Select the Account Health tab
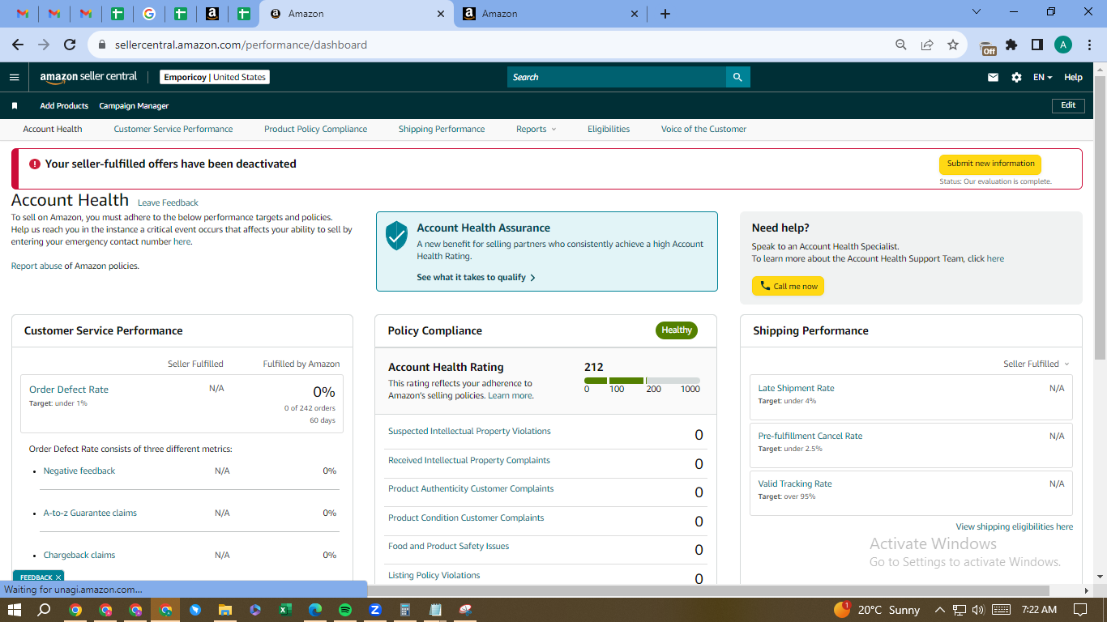Screen dimensions: 1107x622 (53, 130)
